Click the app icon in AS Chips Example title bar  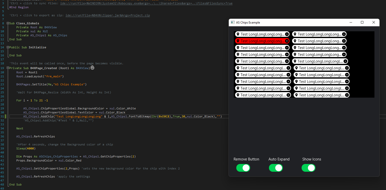pos(233,22)
